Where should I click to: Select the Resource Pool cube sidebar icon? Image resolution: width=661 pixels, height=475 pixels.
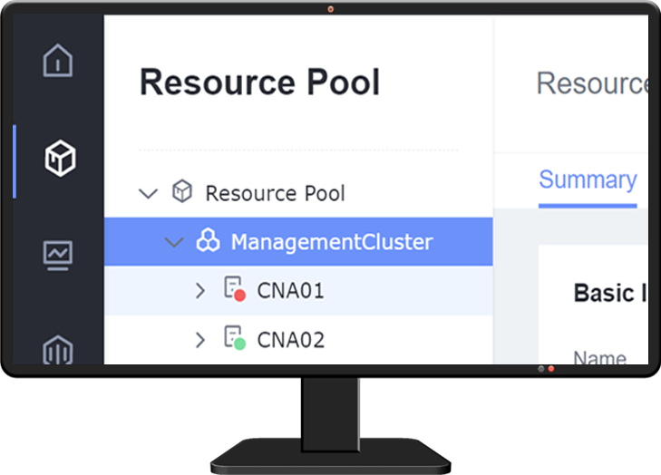(60, 158)
